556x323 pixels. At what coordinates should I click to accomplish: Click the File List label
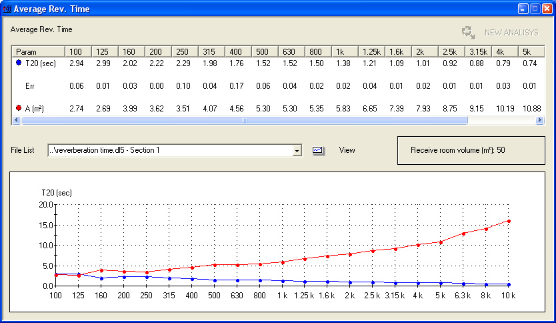pos(23,150)
